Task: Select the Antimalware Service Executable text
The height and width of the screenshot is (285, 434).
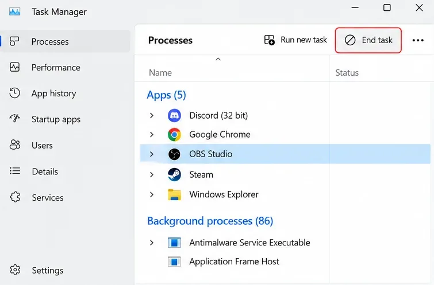Action: click(249, 243)
